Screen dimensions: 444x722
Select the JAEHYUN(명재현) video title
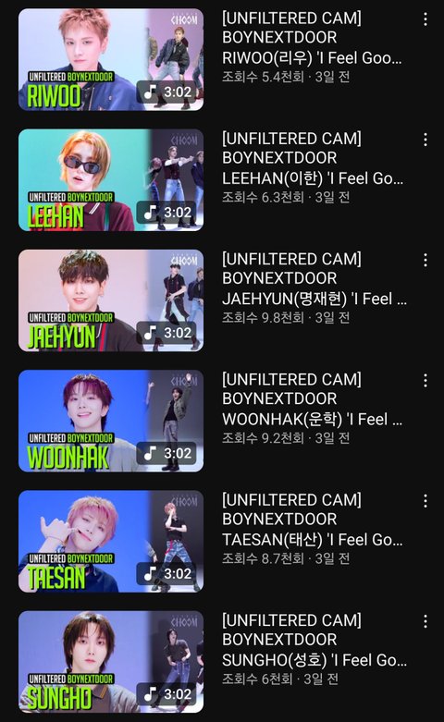[314, 278]
